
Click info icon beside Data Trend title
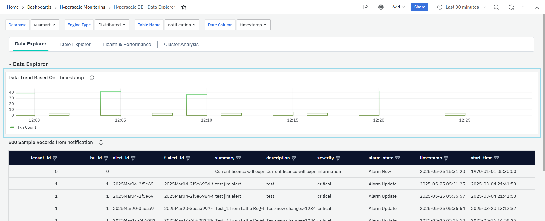(92, 78)
